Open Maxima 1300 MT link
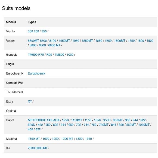The width and height of the screenshot is (158, 158). pyautogui.click(x=34, y=139)
